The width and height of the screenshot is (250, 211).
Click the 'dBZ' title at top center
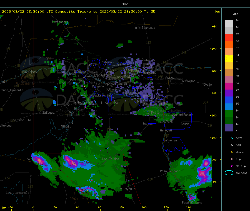(125, 4)
